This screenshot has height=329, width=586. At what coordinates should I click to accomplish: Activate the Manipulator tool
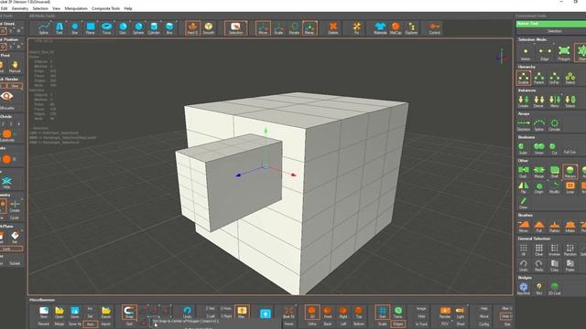[x=309, y=28]
